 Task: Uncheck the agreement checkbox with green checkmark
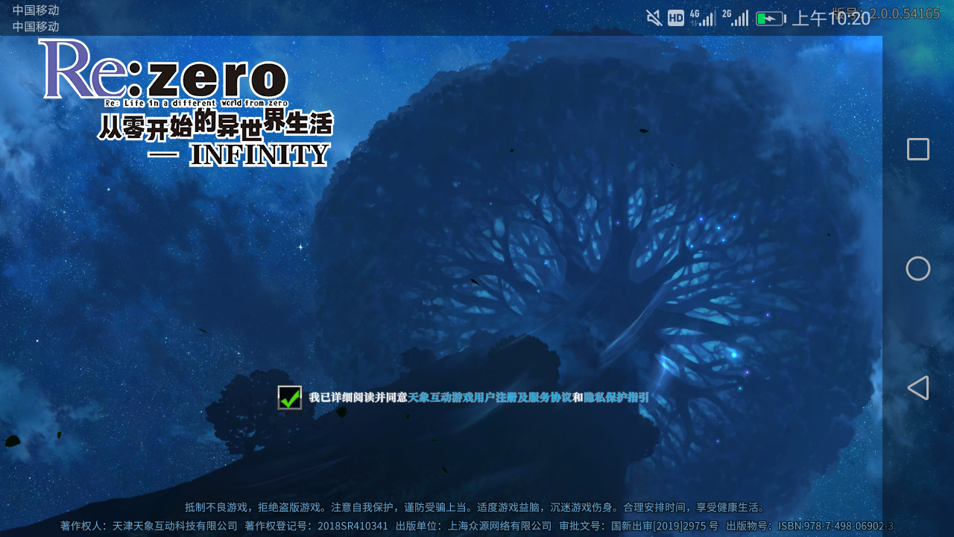[290, 398]
